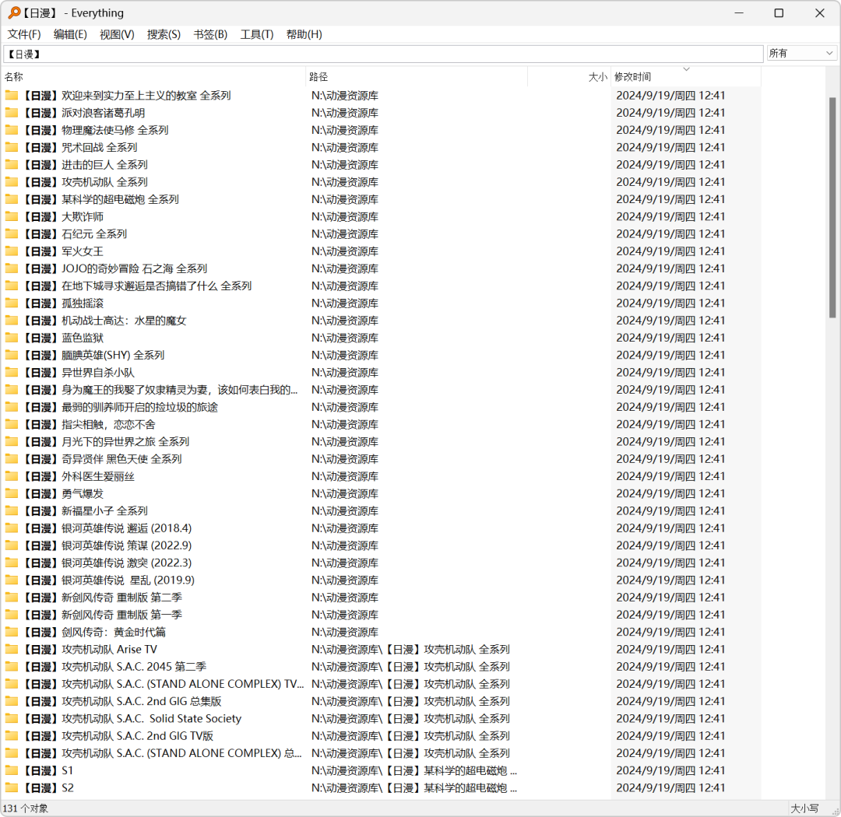The height and width of the screenshot is (817, 841).
Task: Click folder icon of 攻壳机动队 Arise TV
Action: click(x=11, y=649)
